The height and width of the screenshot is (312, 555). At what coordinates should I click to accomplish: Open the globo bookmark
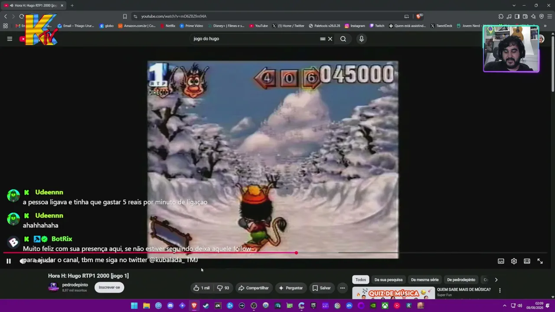pos(106,26)
